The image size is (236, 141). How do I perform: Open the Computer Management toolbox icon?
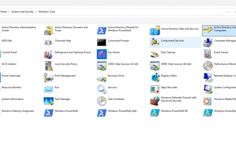tap(208, 43)
